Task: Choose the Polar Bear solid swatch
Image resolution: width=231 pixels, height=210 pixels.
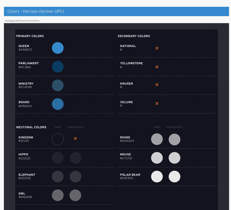Action: [x=157, y=177]
